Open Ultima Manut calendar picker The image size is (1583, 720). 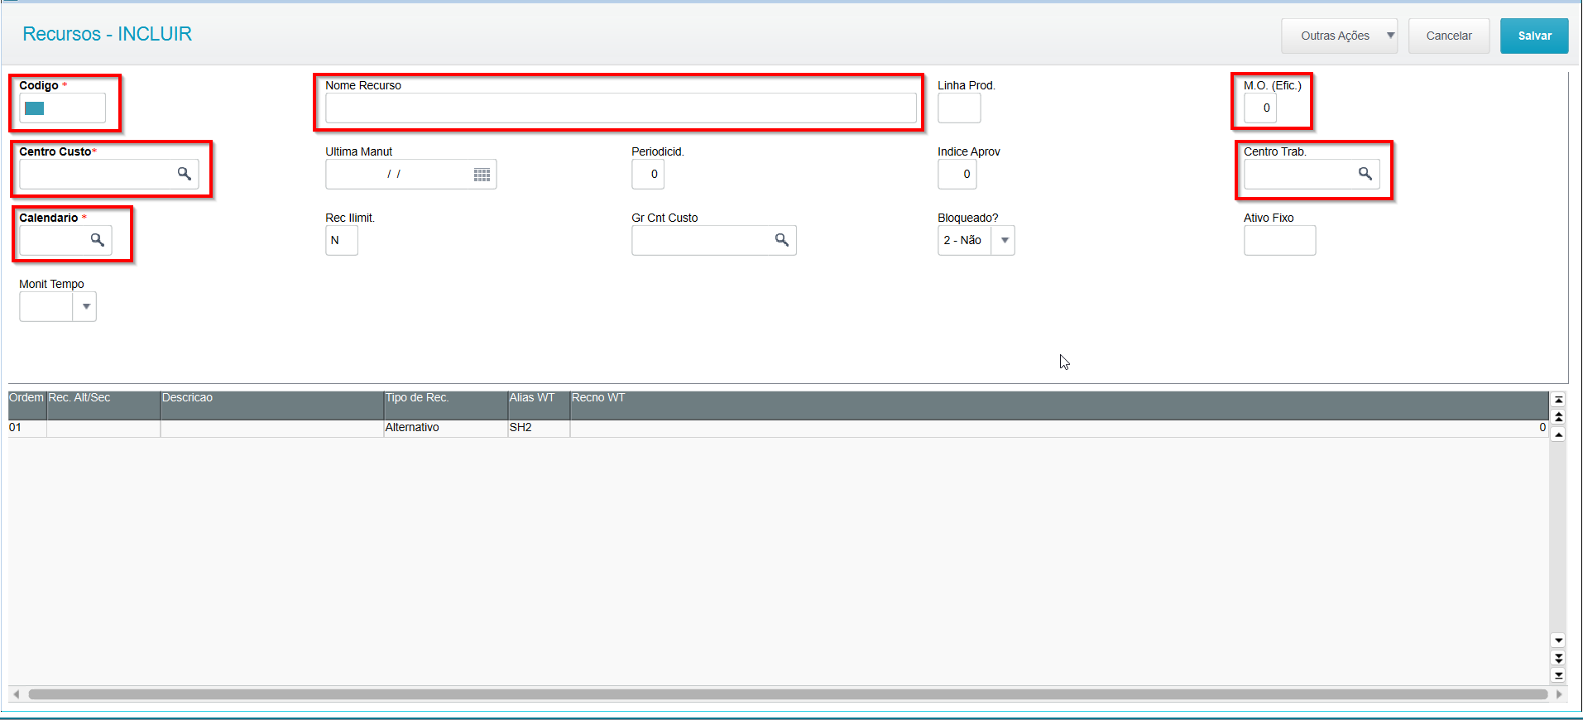pyautogui.click(x=482, y=175)
